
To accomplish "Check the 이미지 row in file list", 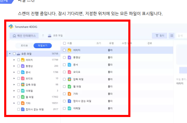I will click(64, 50).
